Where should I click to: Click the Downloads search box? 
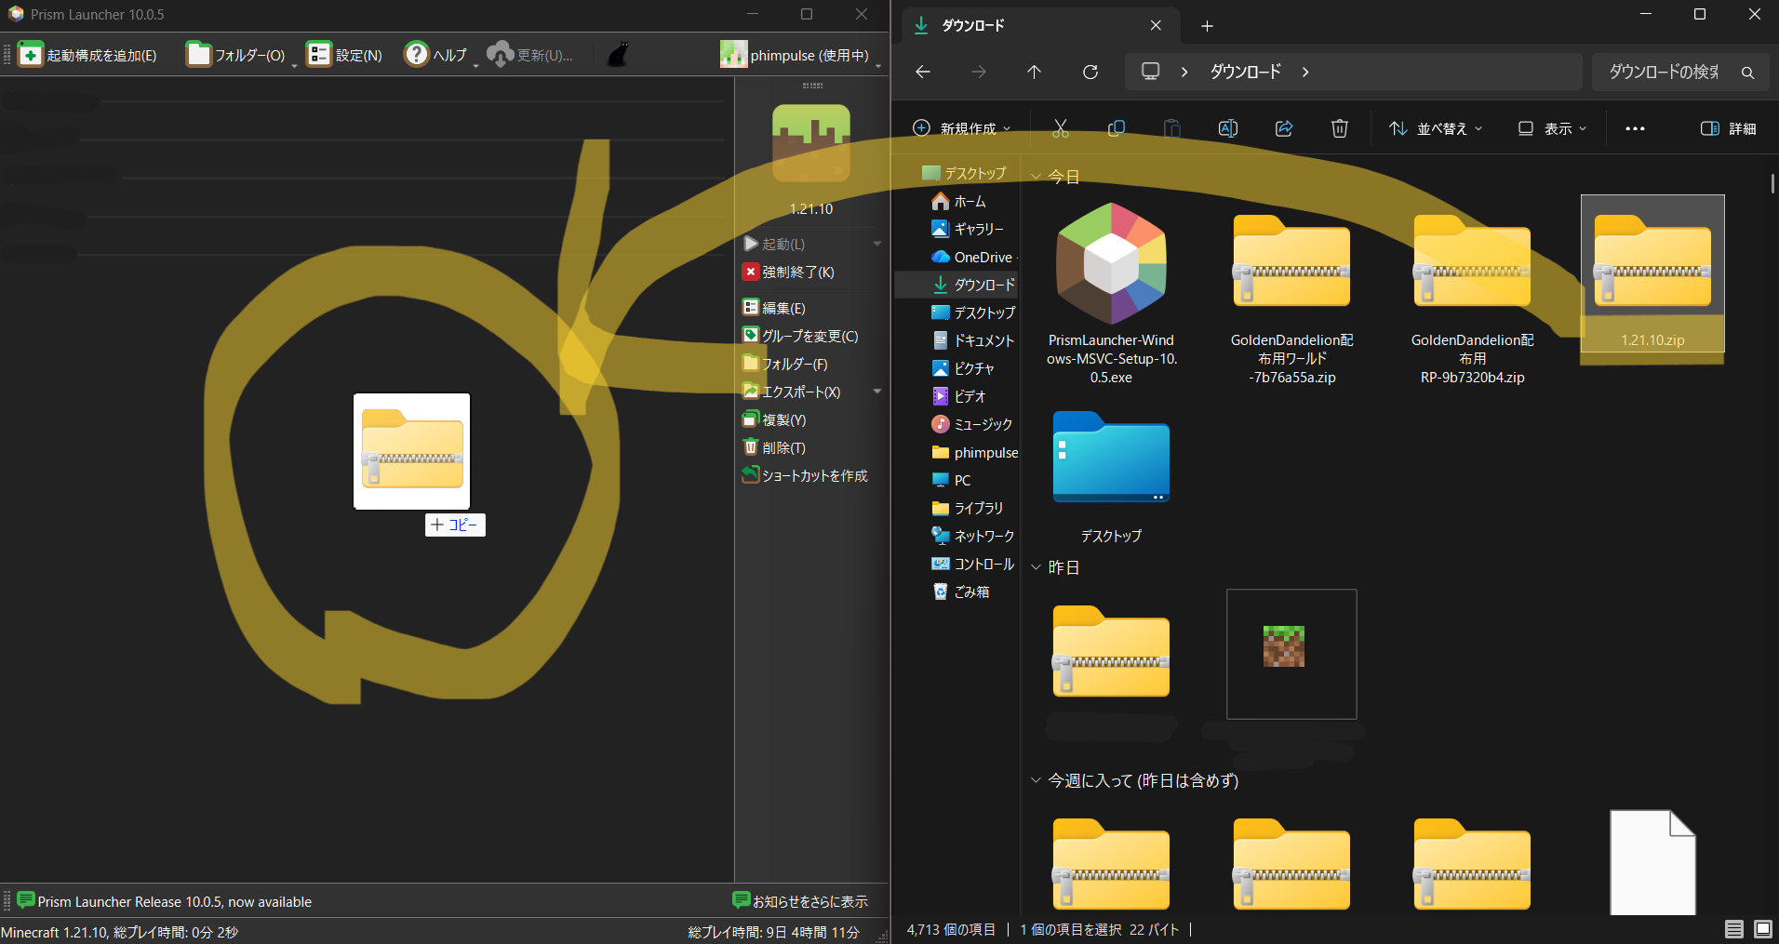pos(1665,72)
